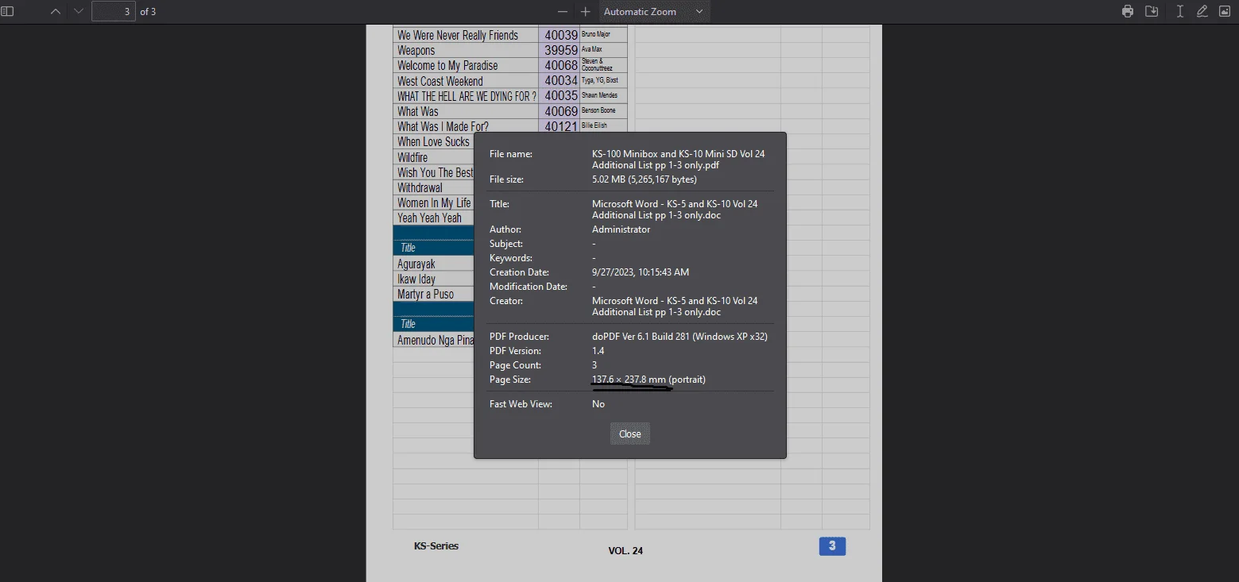Click song number 40069
This screenshot has width=1239, height=582.
click(x=561, y=111)
